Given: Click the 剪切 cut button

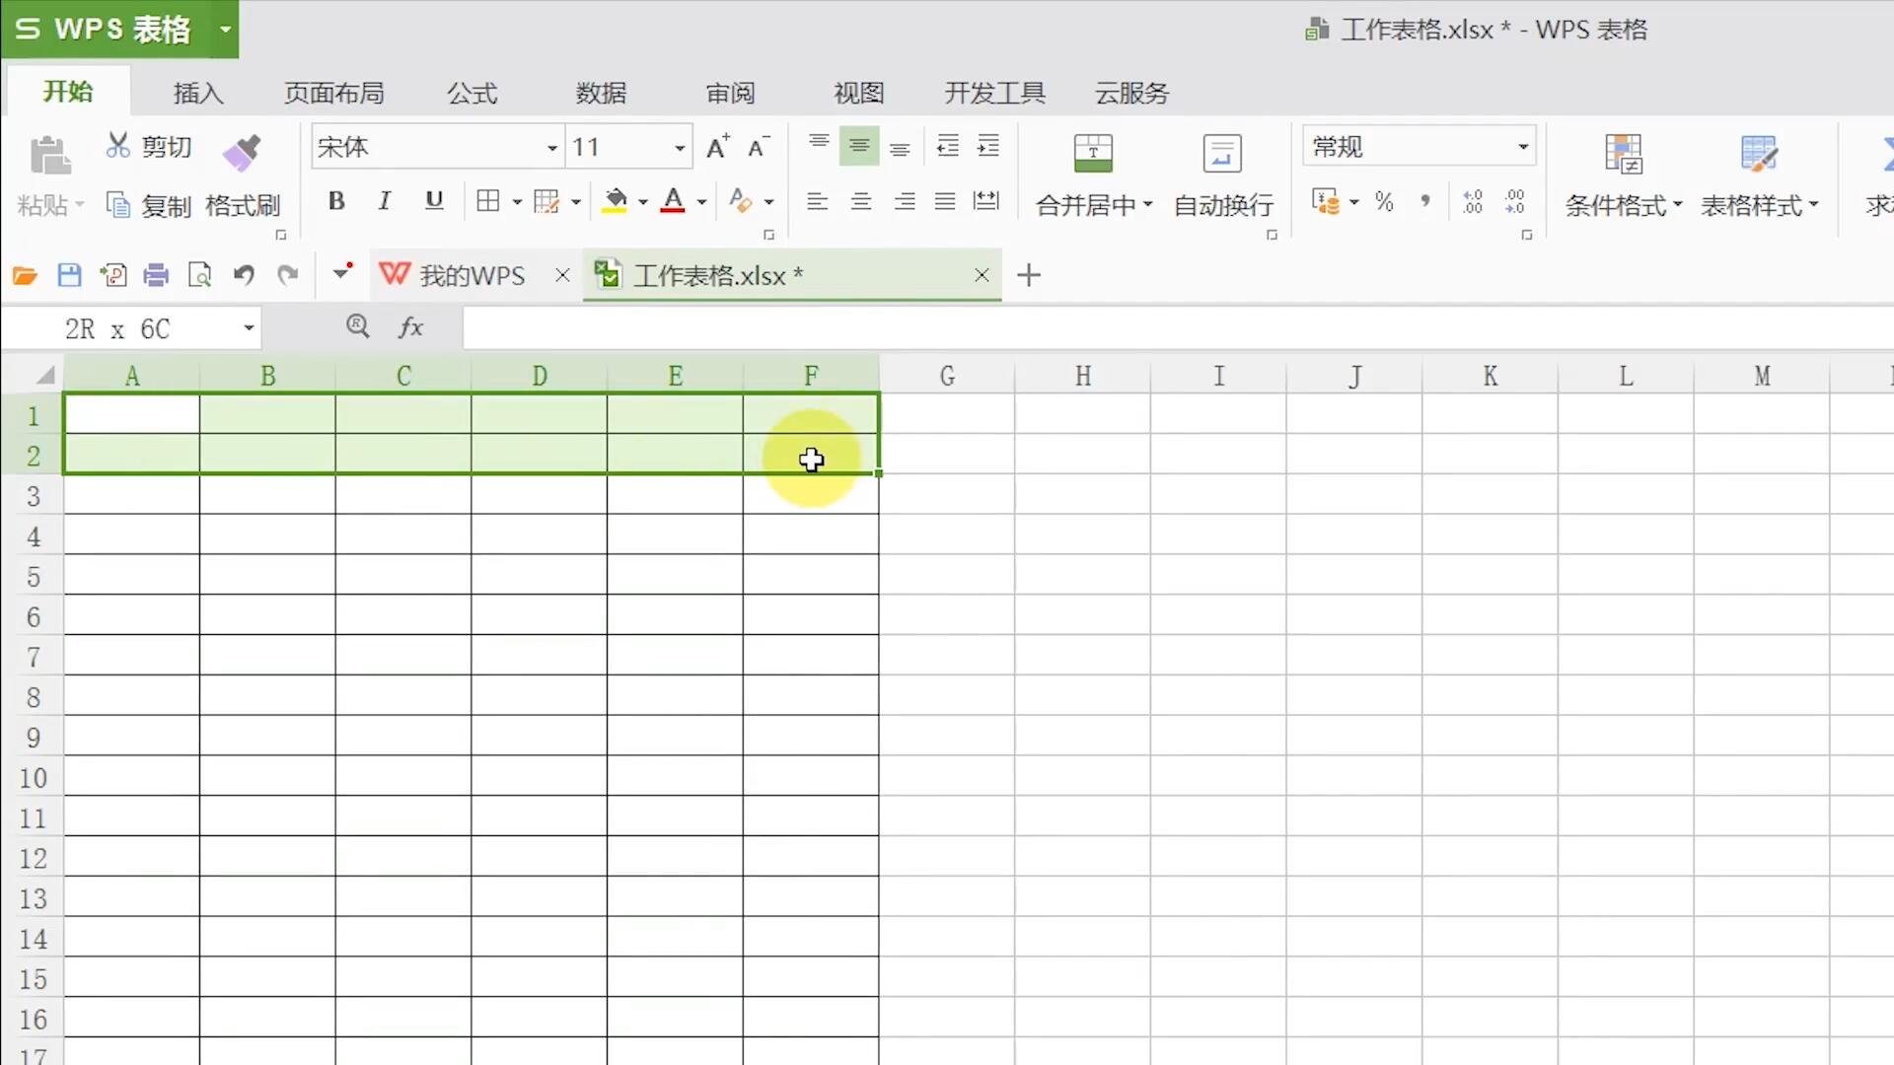Looking at the screenshot, I should (148, 146).
